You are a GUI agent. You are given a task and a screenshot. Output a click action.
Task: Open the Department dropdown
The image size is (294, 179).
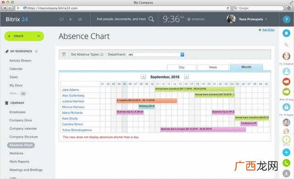pyautogui.click(x=156, y=54)
